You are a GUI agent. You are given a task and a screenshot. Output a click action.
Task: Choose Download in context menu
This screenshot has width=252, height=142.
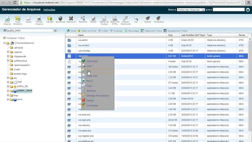98,61
